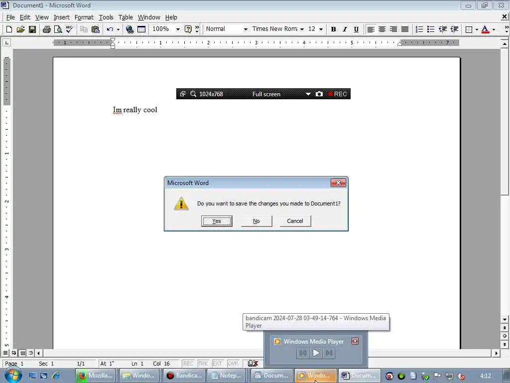Open a file with the Open folder icon
510x383 pixels.
pyautogui.click(x=20, y=29)
